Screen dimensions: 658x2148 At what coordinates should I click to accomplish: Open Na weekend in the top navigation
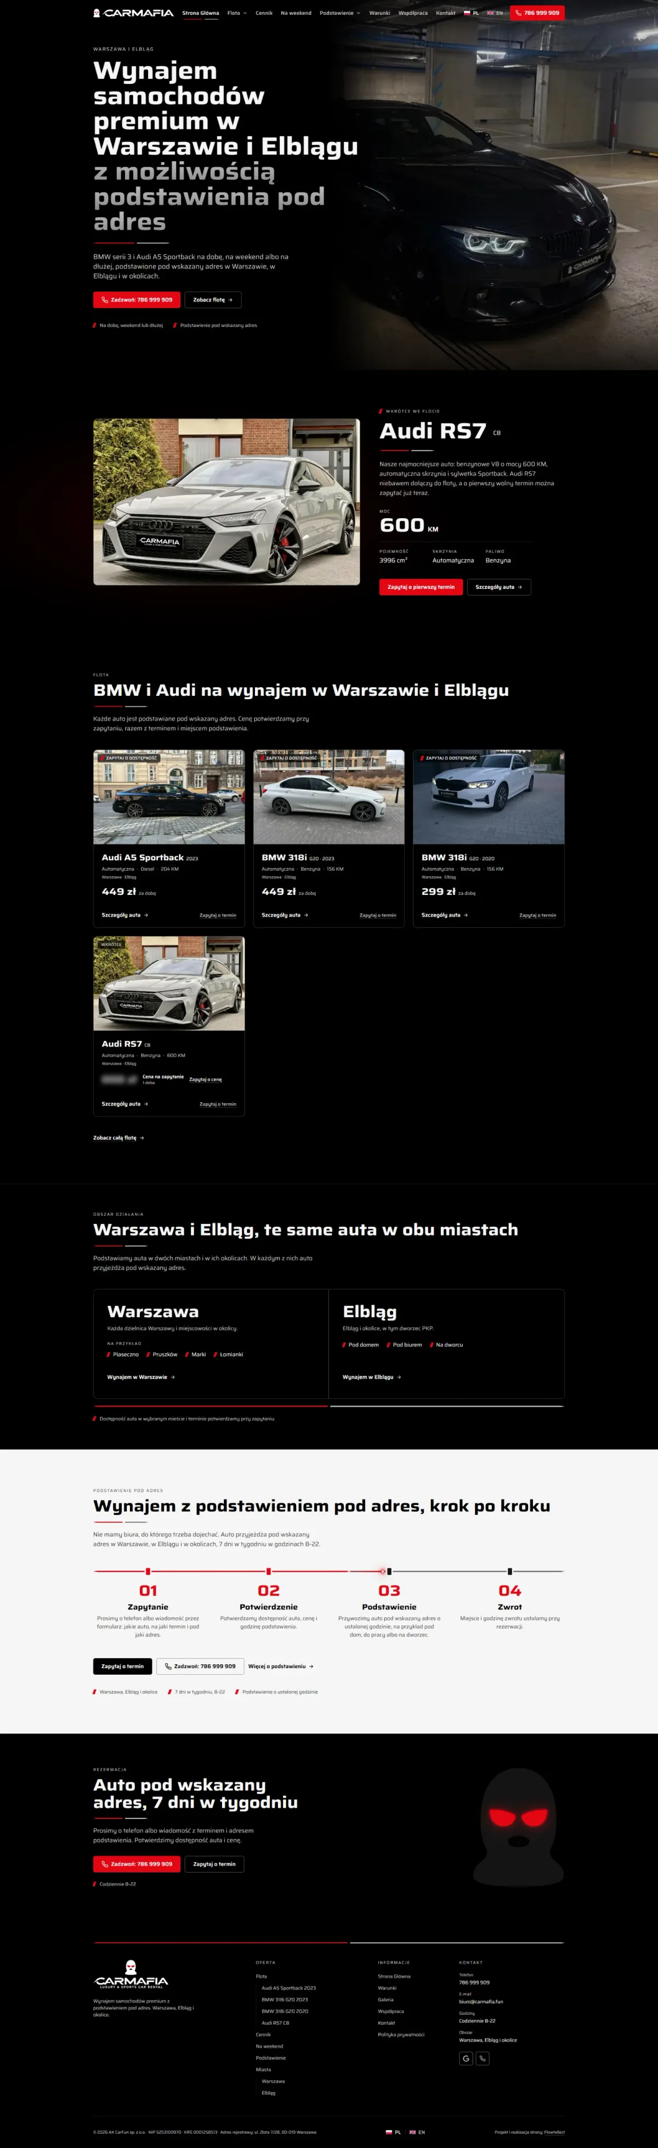click(296, 13)
